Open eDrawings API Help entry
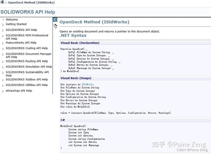This screenshot has width=211, height=154. click(x=19, y=91)
